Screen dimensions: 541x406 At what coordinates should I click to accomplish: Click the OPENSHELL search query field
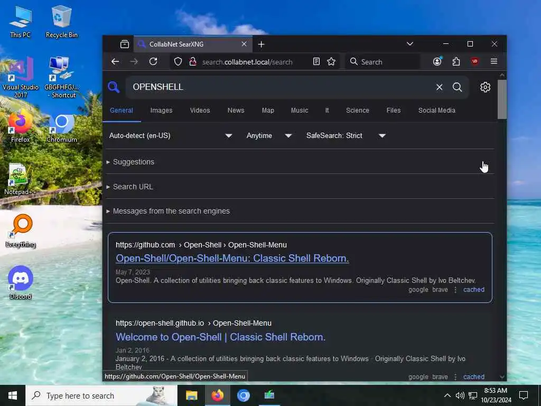281,87
